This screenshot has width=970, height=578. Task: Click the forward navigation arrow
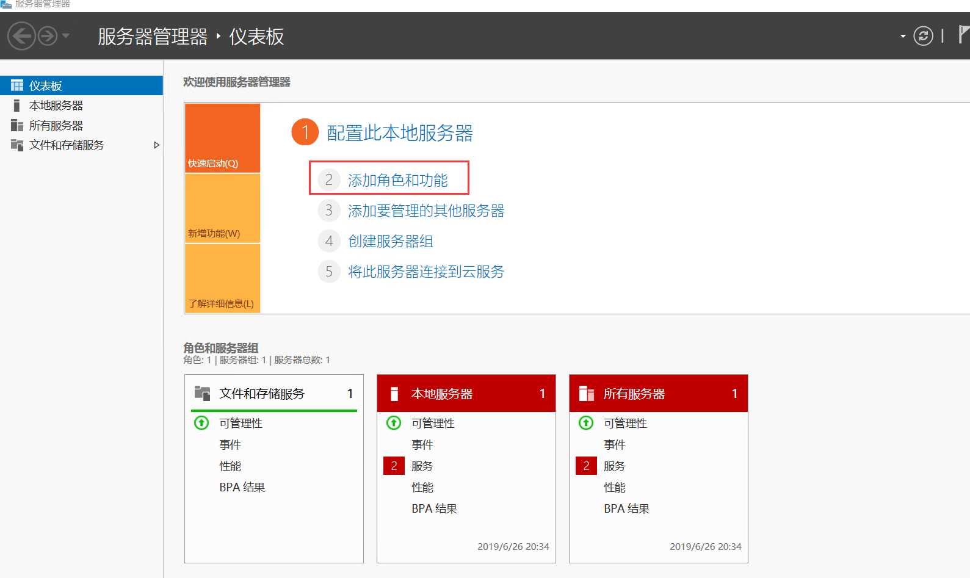pos(48,37)
